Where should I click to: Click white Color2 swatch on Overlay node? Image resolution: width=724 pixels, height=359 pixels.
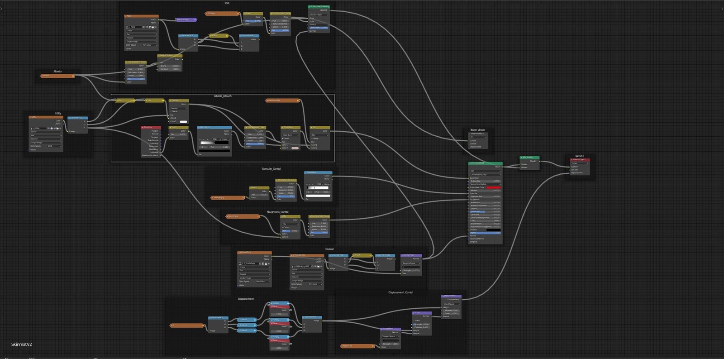tap(183, 122)
